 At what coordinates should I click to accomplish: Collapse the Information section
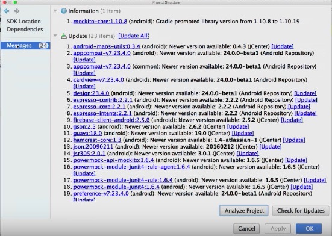(55, 11)
